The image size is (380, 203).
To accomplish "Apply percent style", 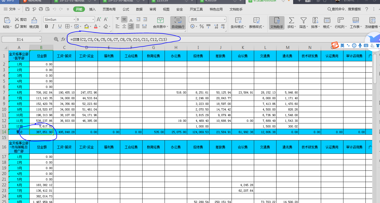I will point(201,26).
